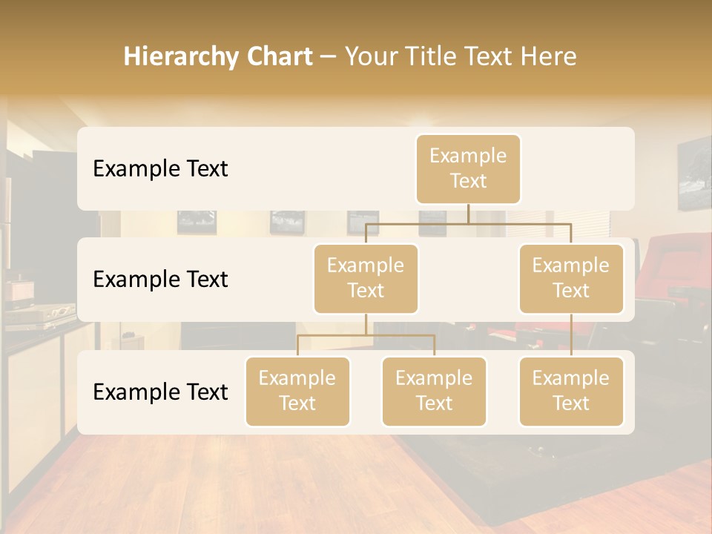Select the connector branching to bottom-left boxes

[x=366, y=335]
